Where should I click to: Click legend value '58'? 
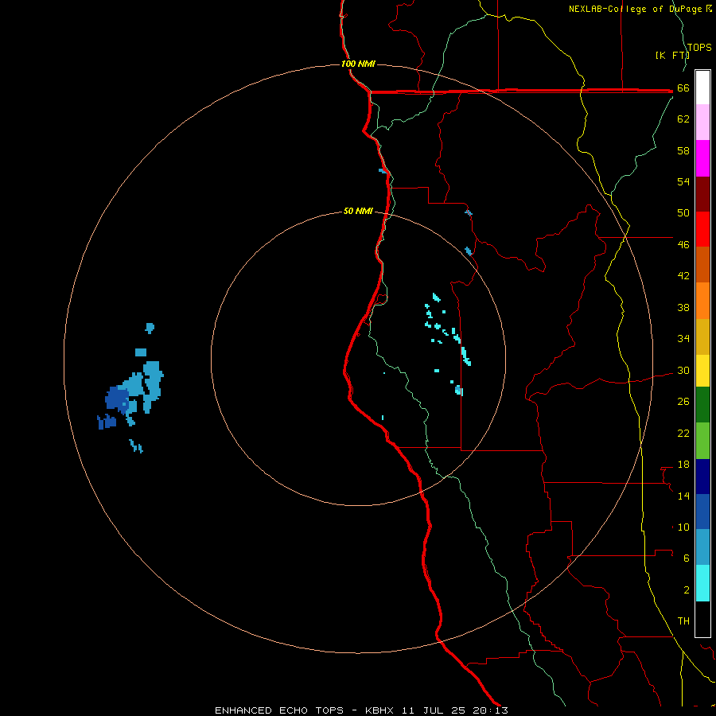pyautogui.click(x=683, y=150)
